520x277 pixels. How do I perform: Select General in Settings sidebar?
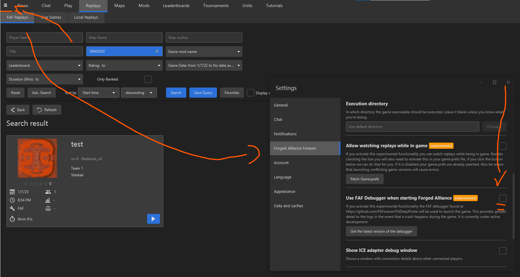[x=305, y=105]
